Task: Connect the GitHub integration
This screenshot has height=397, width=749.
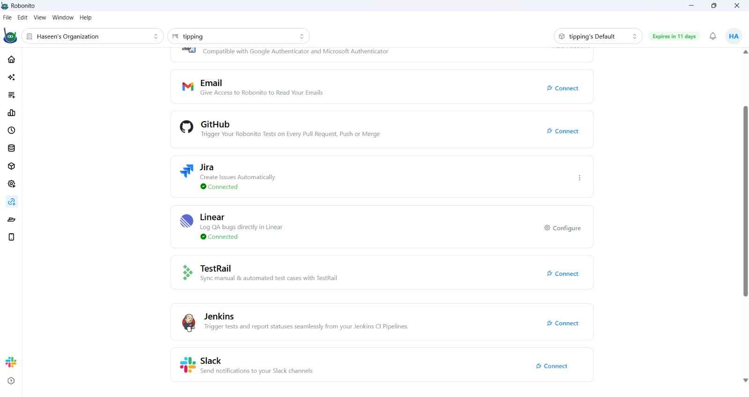Action: tap(563, 131)
